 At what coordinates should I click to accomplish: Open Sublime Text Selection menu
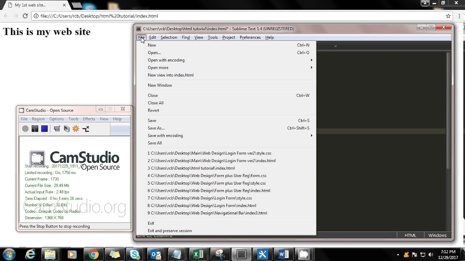point(169,37)
